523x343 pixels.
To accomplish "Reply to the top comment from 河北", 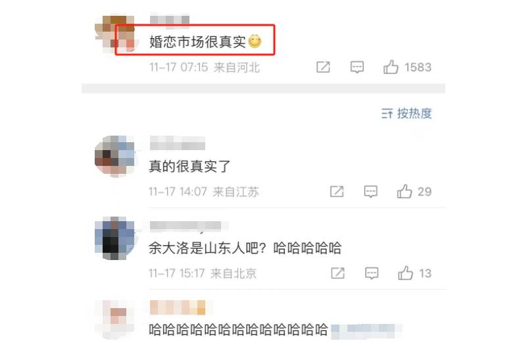I will point(357,67).
